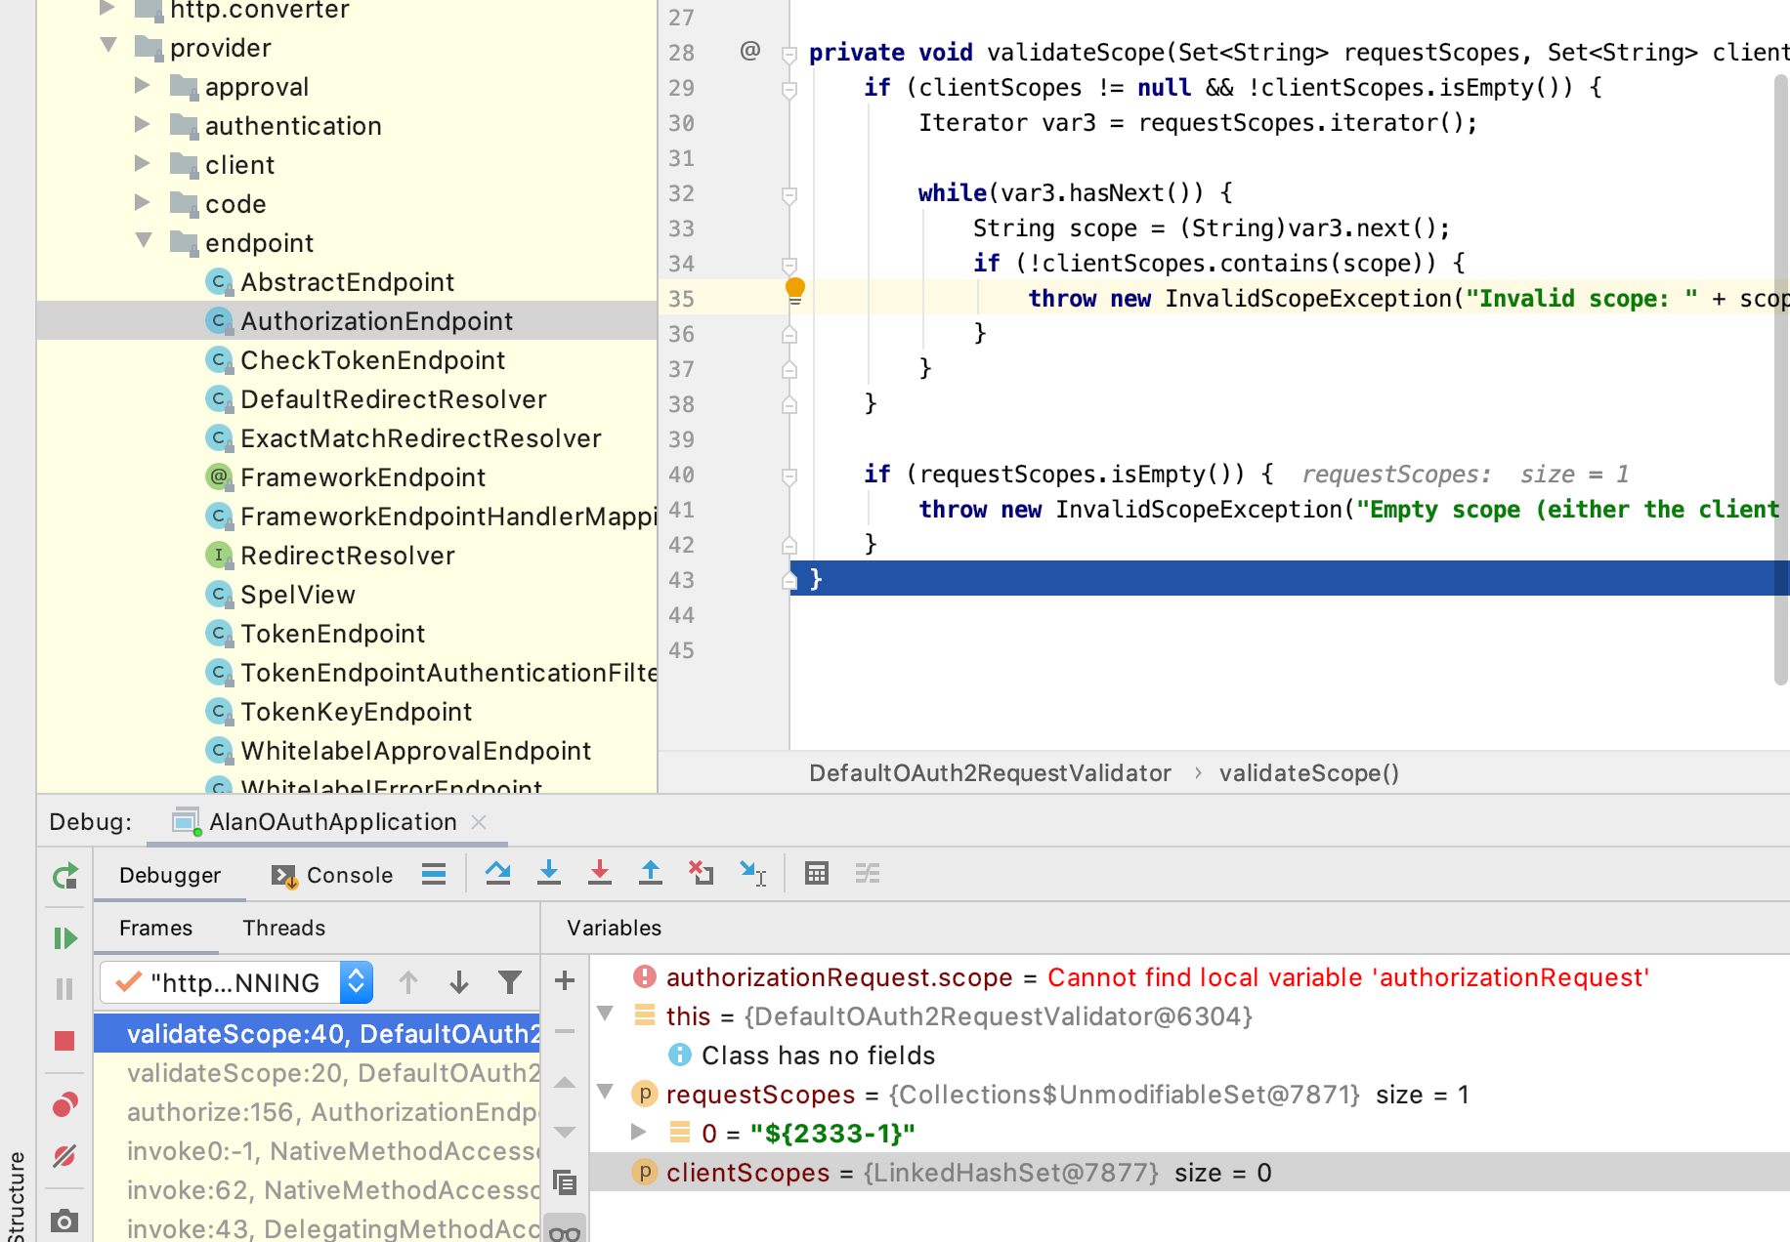Image resolution: width=1790 pixels, height=1242 pixels.
Task: Click the Drop Frame icon
Action: [x=702, y=873]
